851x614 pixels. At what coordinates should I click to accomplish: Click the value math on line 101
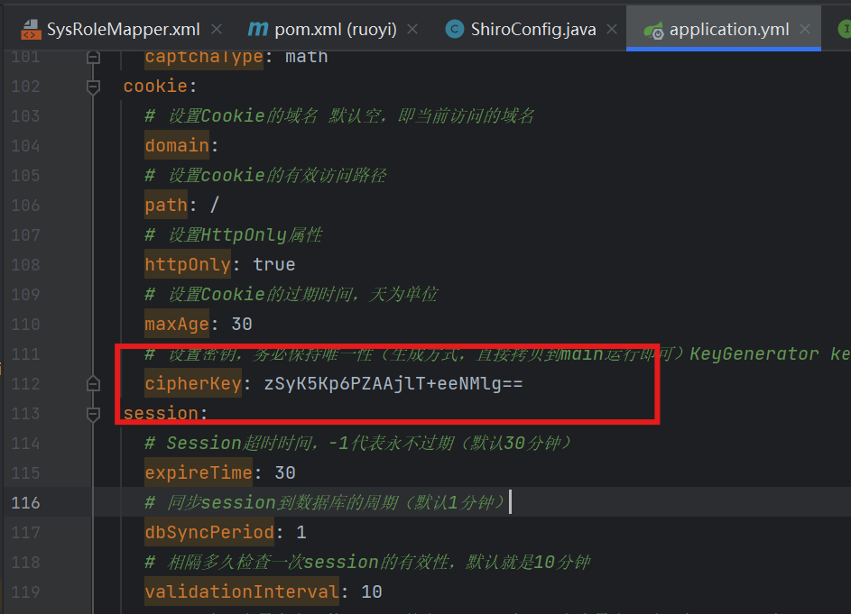tap(307, 57)
